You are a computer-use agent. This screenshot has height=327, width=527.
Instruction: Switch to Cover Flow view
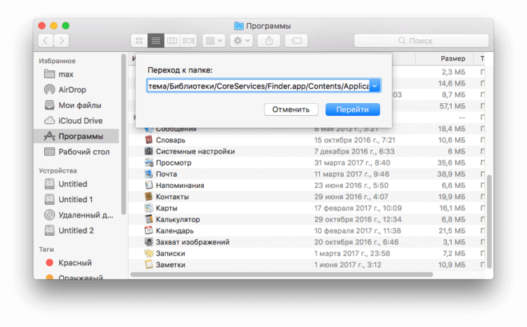point(188,41)
